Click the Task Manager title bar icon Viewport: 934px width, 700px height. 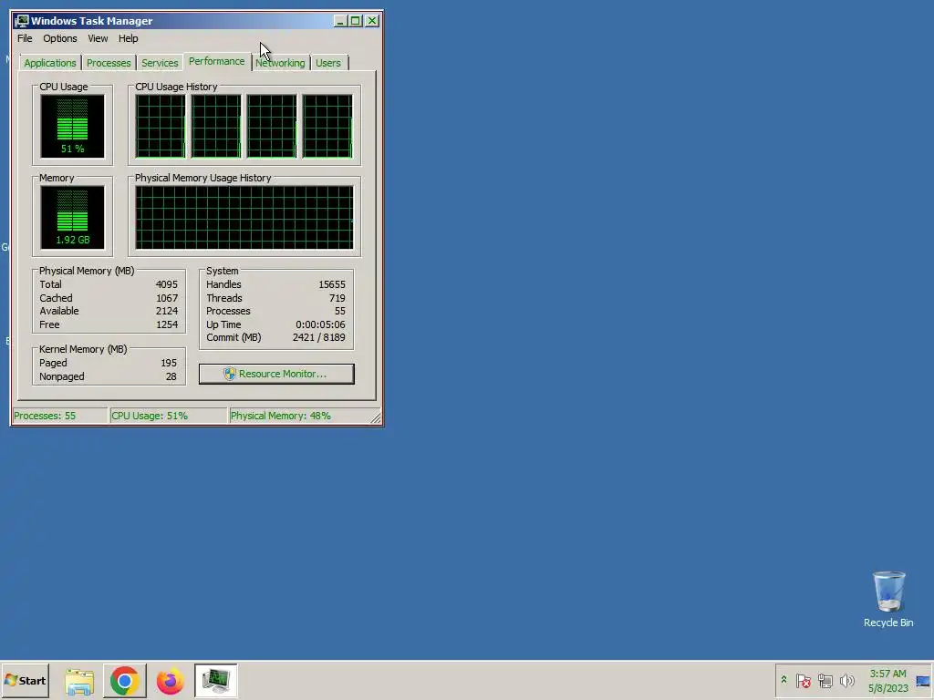tap(22, 21)
